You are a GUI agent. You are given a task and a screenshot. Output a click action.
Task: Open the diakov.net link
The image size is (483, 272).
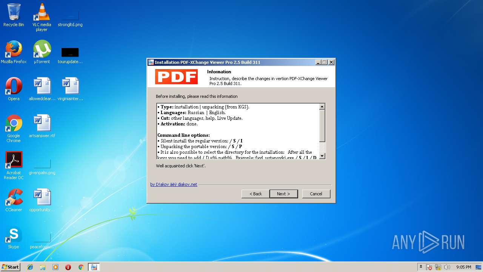coord(174,184)
